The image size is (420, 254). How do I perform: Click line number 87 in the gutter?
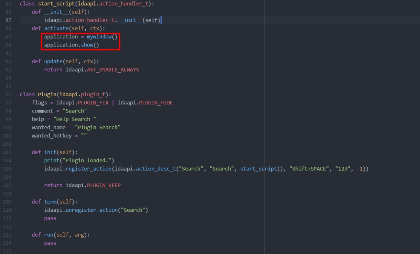pyautogui.click(x=9, y=20)
